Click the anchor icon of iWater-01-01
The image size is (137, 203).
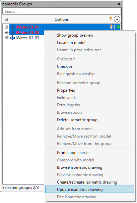[x=12, y=27]
